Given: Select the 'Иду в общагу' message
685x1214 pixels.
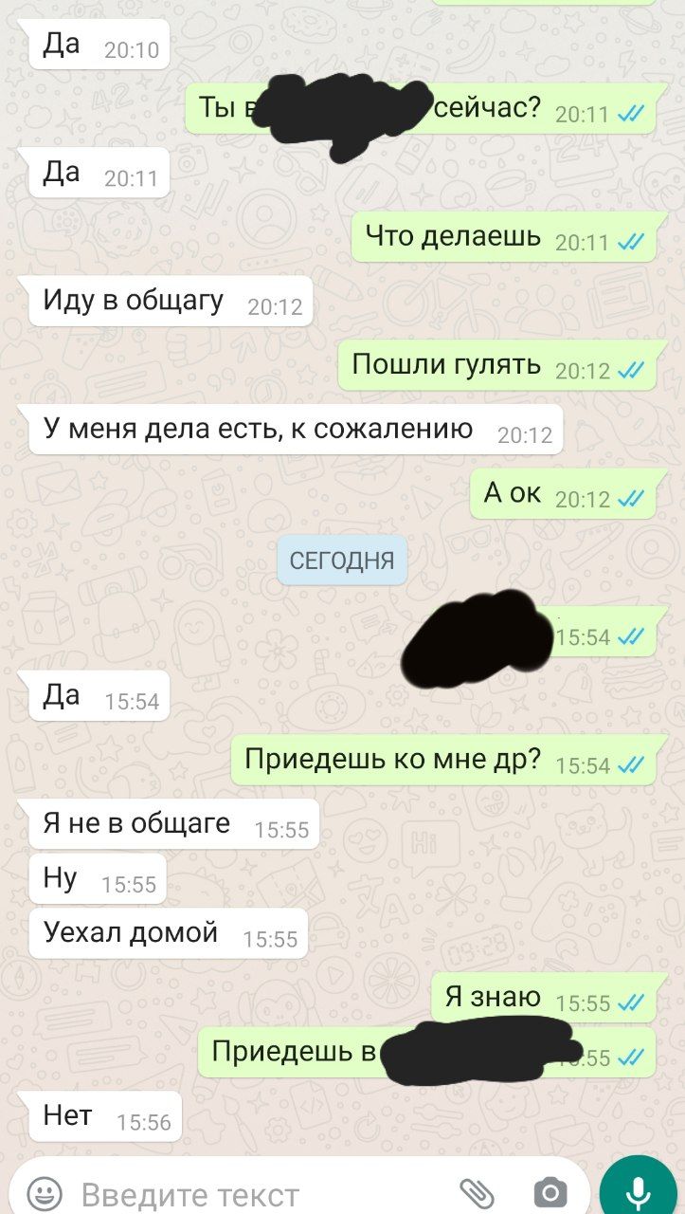Looking at the screenshot, I should [x=171, y=302].
